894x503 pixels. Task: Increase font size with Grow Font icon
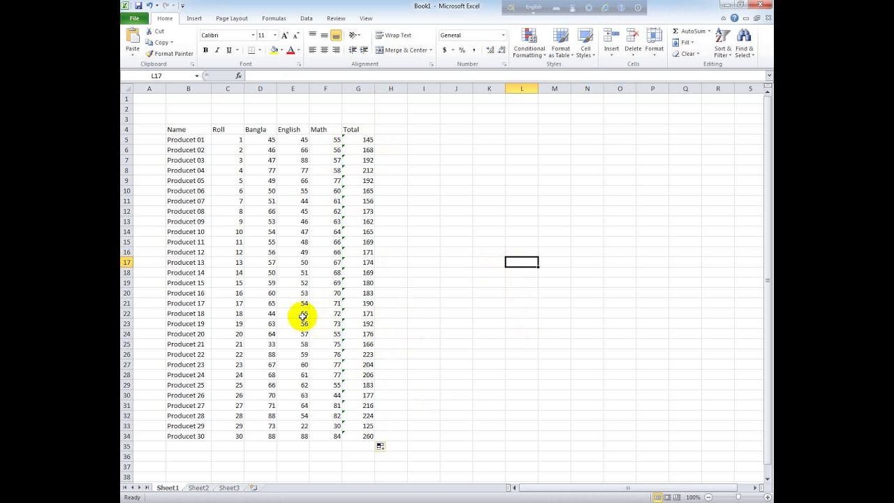tap(285, 35)
